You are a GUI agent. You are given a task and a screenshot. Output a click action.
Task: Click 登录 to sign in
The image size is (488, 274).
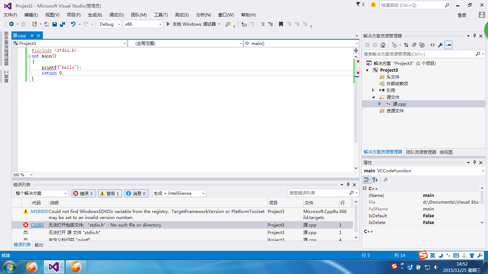(x=462, y=15)
